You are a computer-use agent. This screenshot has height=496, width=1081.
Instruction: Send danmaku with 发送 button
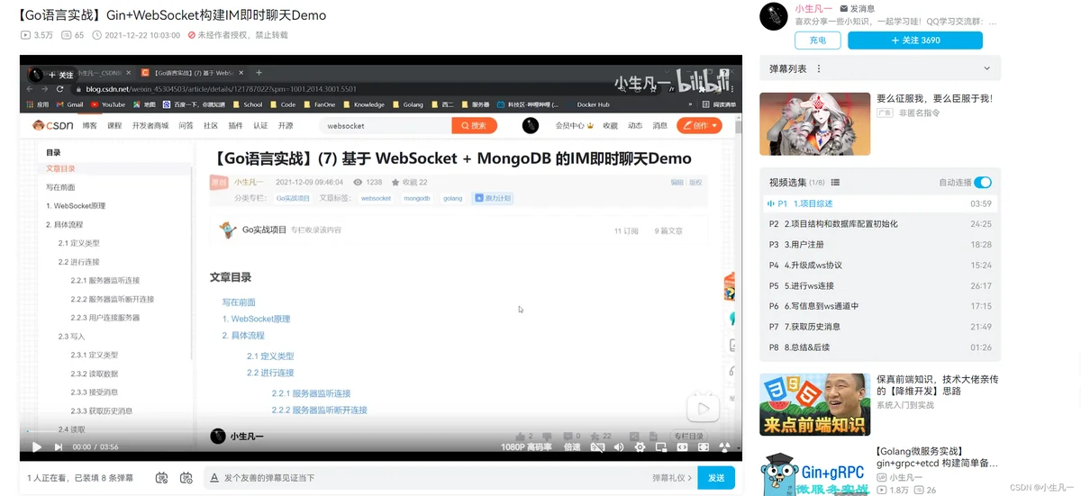click(x=716, y=477)
